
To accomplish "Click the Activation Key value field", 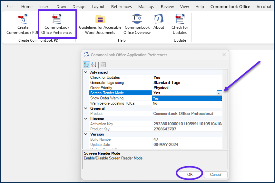I will click(x=188, y=124).
